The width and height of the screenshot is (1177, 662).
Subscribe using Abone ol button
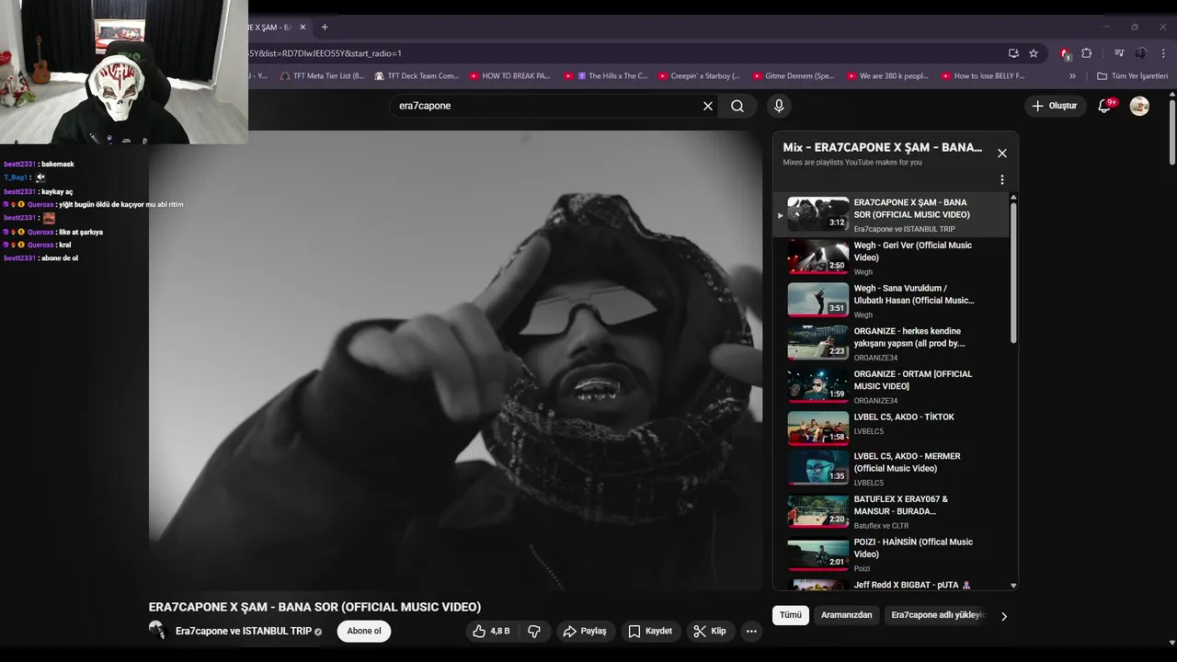tap(364, 631)
